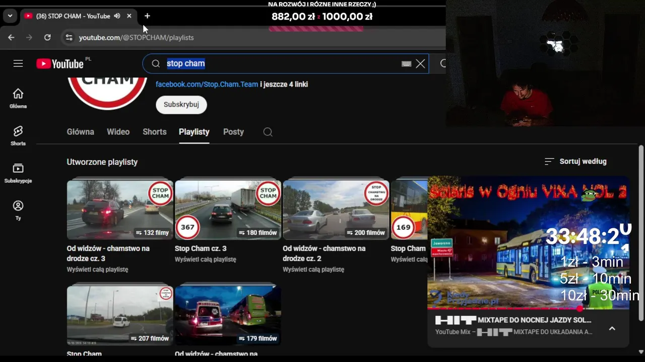Open the 'i jeszcze 4 linki' link

click(x=284, y=84)
